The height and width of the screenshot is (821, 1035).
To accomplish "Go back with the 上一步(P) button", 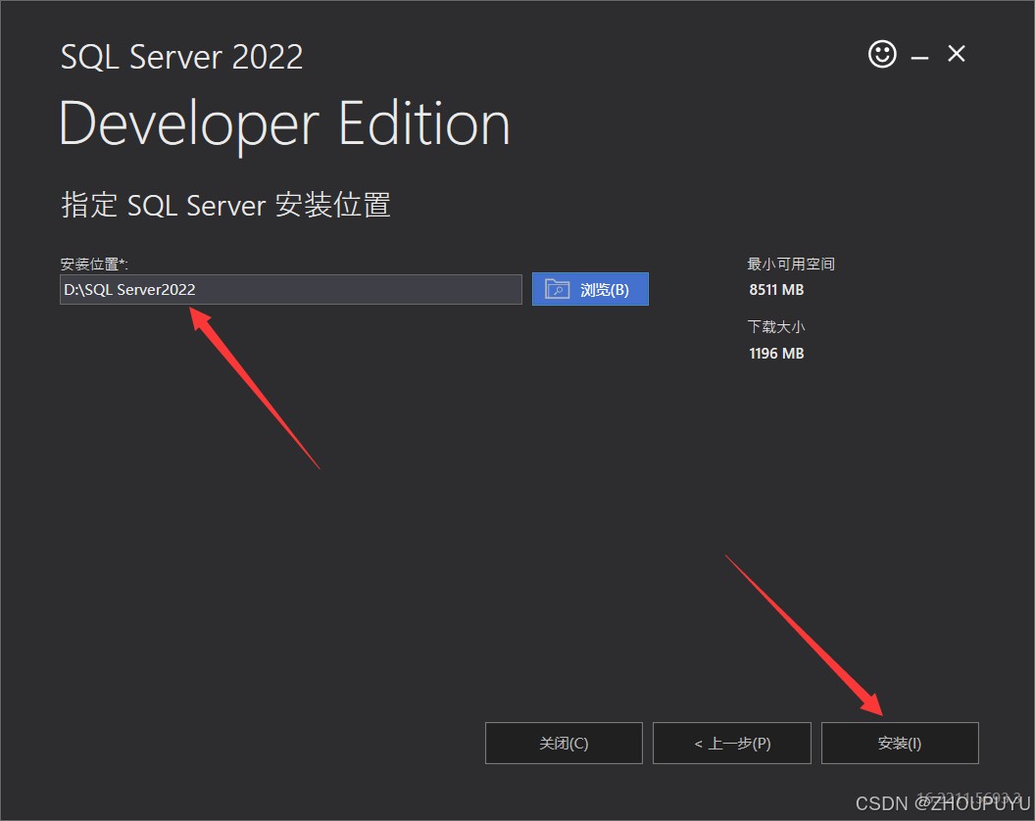I will (x=731, y=743).
